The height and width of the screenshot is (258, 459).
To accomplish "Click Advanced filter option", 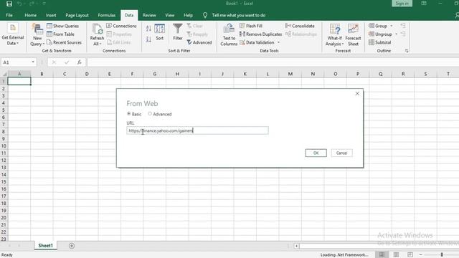I will coord(199,42).
